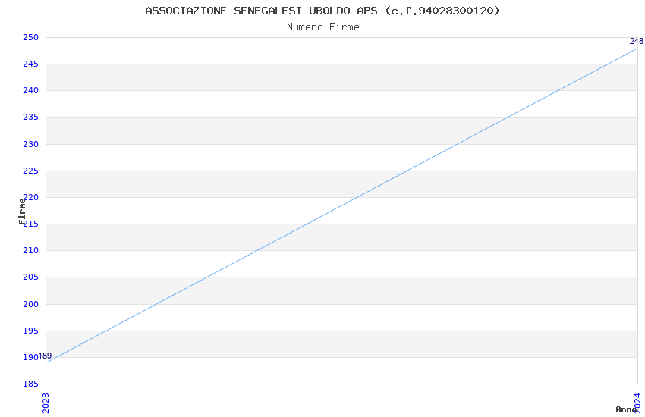This screenshot has width=645, height=417.
Task: Click the 235 y-axis tick label
Action: [x=30, y=117]
